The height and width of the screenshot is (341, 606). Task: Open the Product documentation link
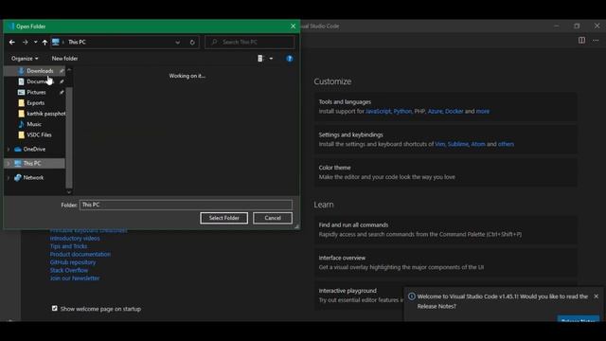80,255
